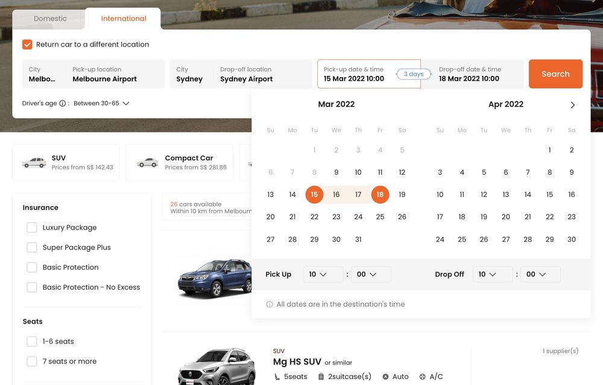Check the 7 seats or more filter
Viewport: 603px width, 385px height.
coord(31,361)
